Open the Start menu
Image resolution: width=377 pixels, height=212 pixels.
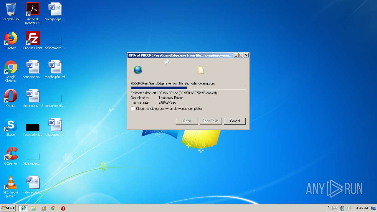[x=8, y=208]
